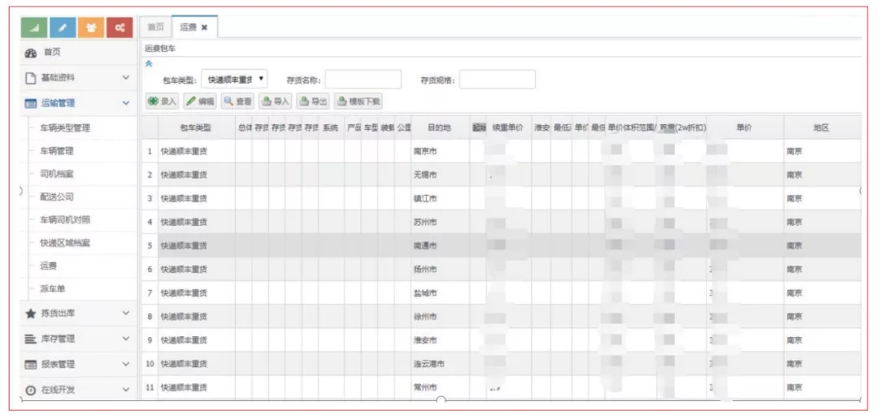
Task: Collapse search panel with double-chevron icon
Action: click(149, 64)
